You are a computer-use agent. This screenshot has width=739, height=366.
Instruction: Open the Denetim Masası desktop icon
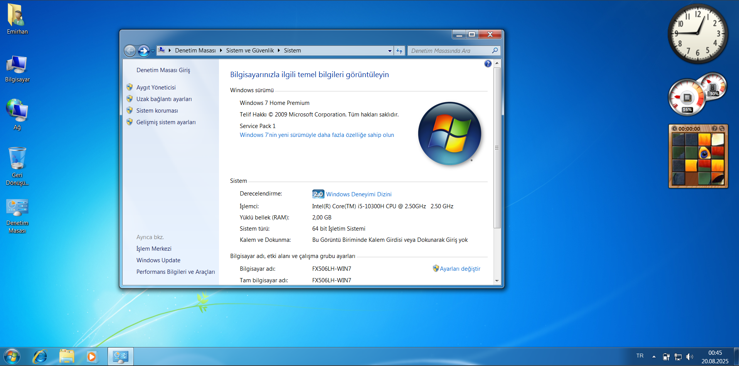17,215
